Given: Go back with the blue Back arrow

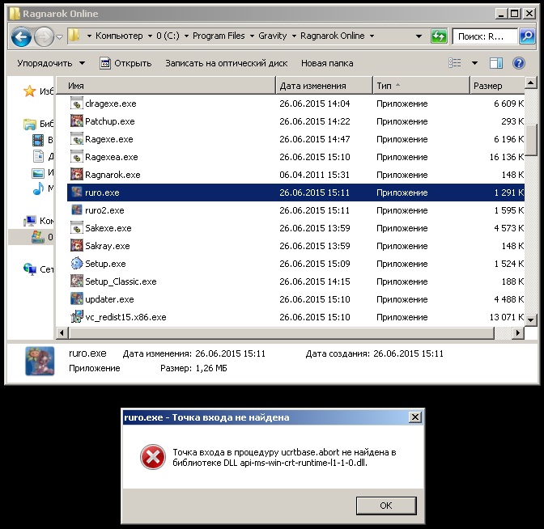Looking at the screenshot, I should tap(21, 36).
